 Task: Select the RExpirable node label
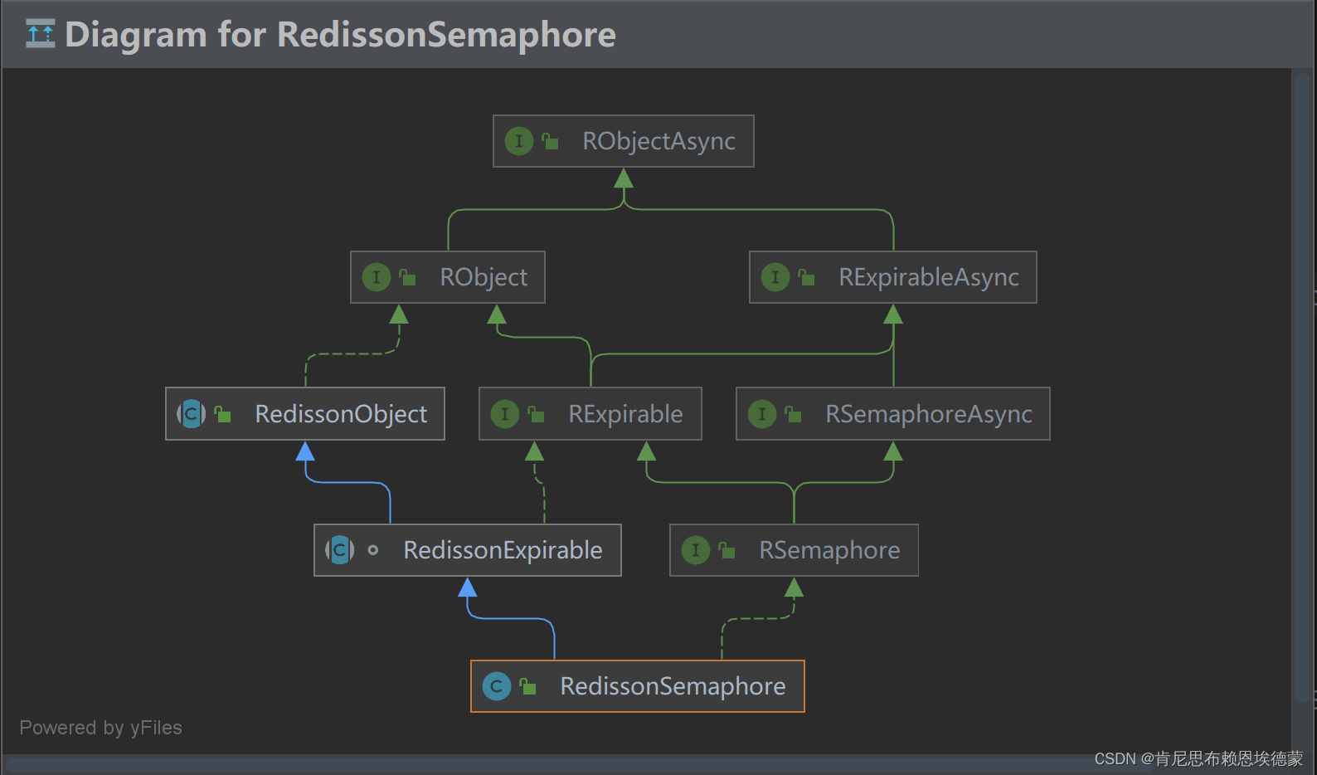point(625,414)
